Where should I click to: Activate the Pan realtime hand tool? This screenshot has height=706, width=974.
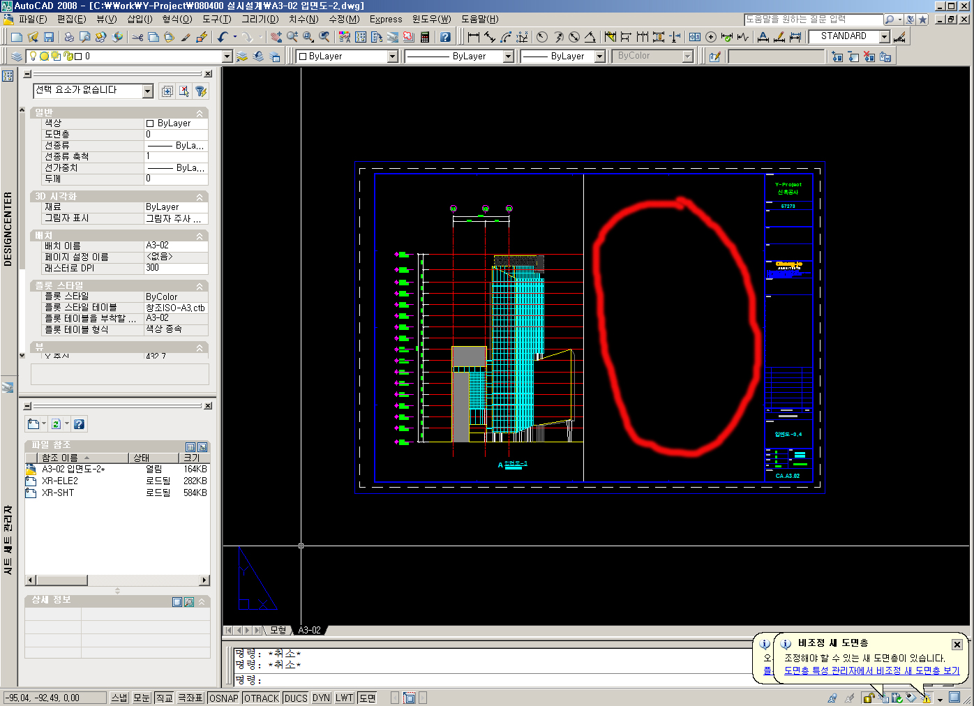(x=276, y=37)
